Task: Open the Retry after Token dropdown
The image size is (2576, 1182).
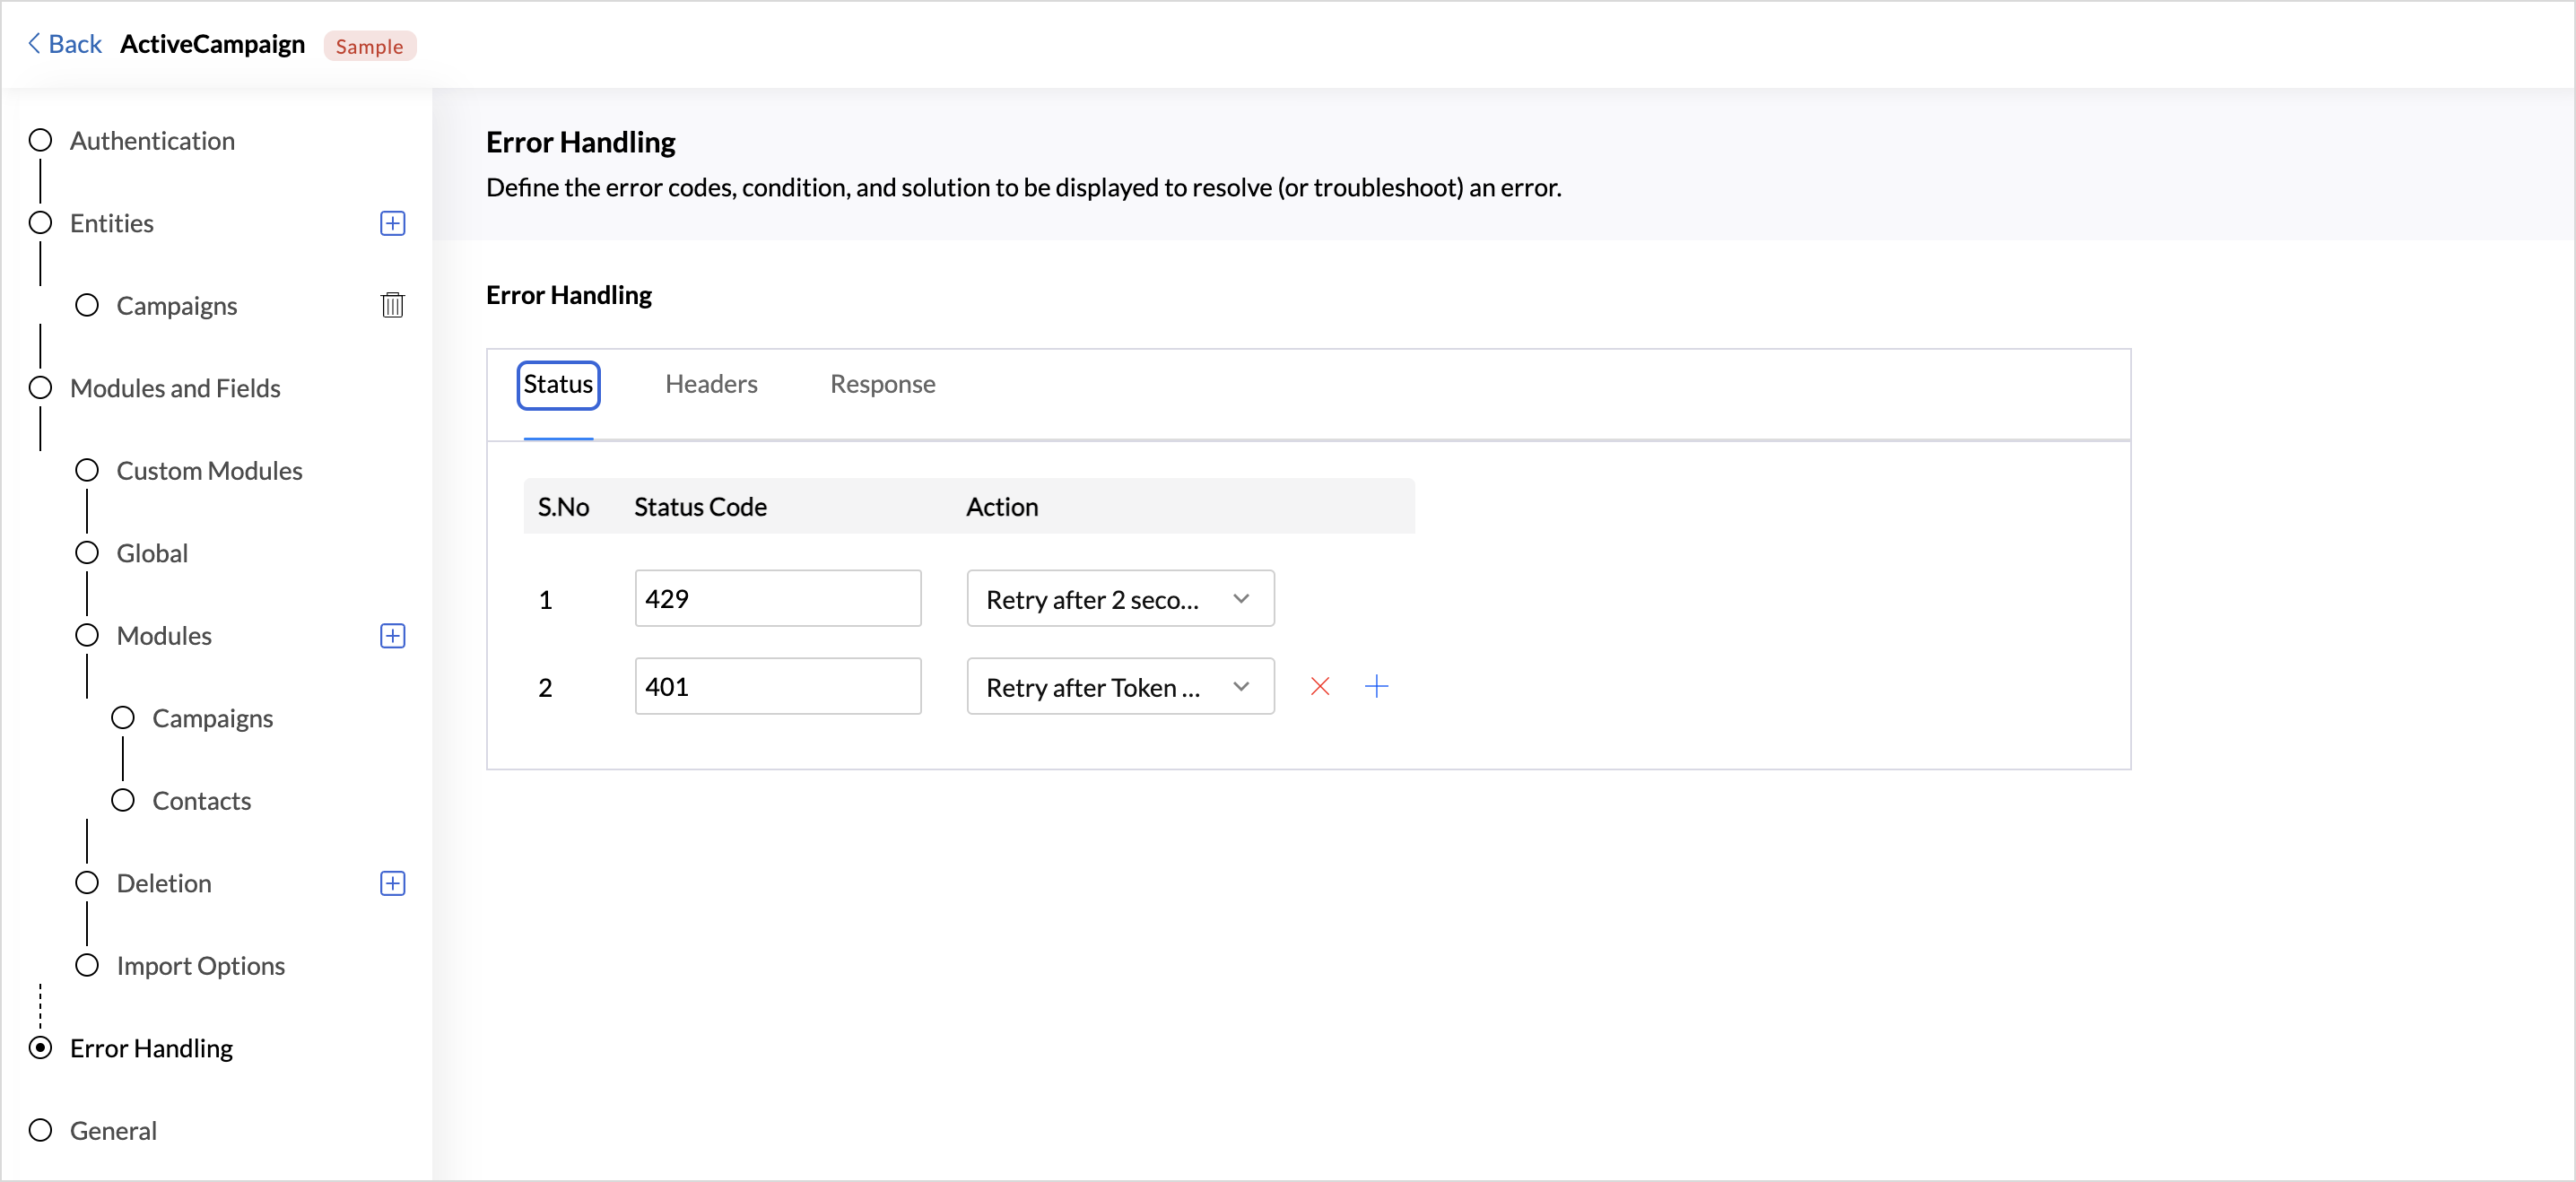Action: 1119,687
